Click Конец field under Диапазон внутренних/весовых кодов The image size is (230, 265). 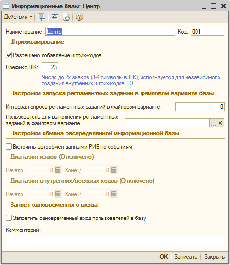click(98, 194)
